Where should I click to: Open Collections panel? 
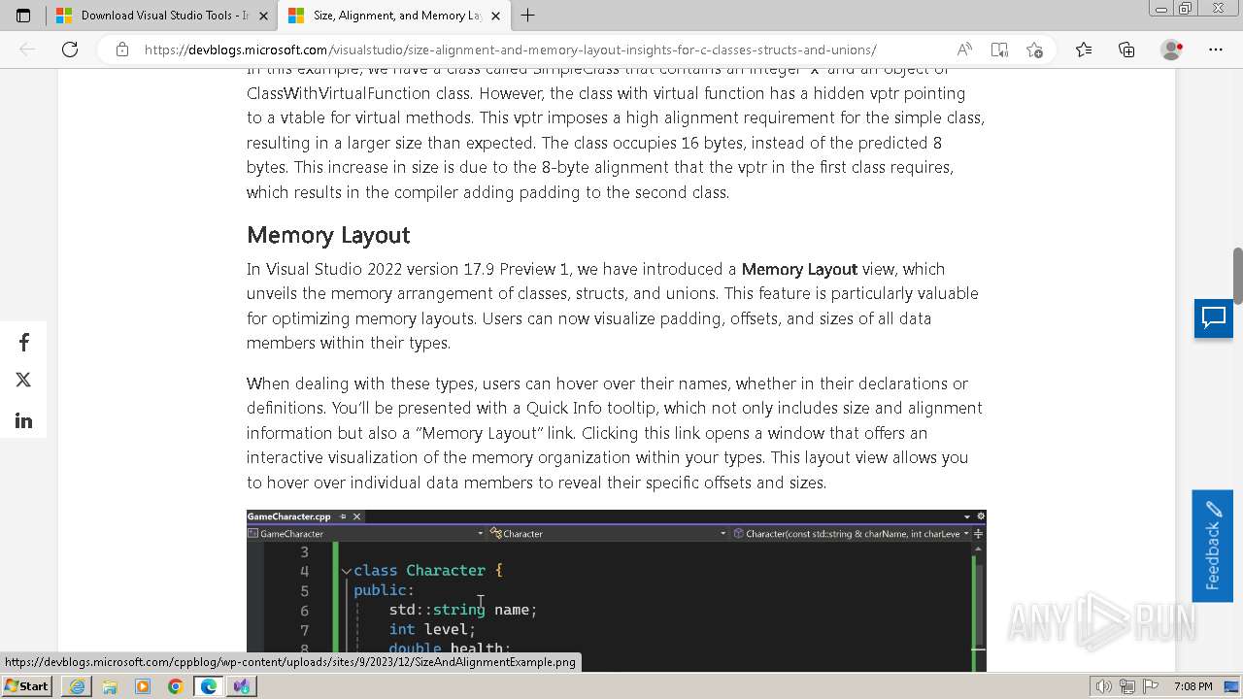click(x=1126, y=50)
